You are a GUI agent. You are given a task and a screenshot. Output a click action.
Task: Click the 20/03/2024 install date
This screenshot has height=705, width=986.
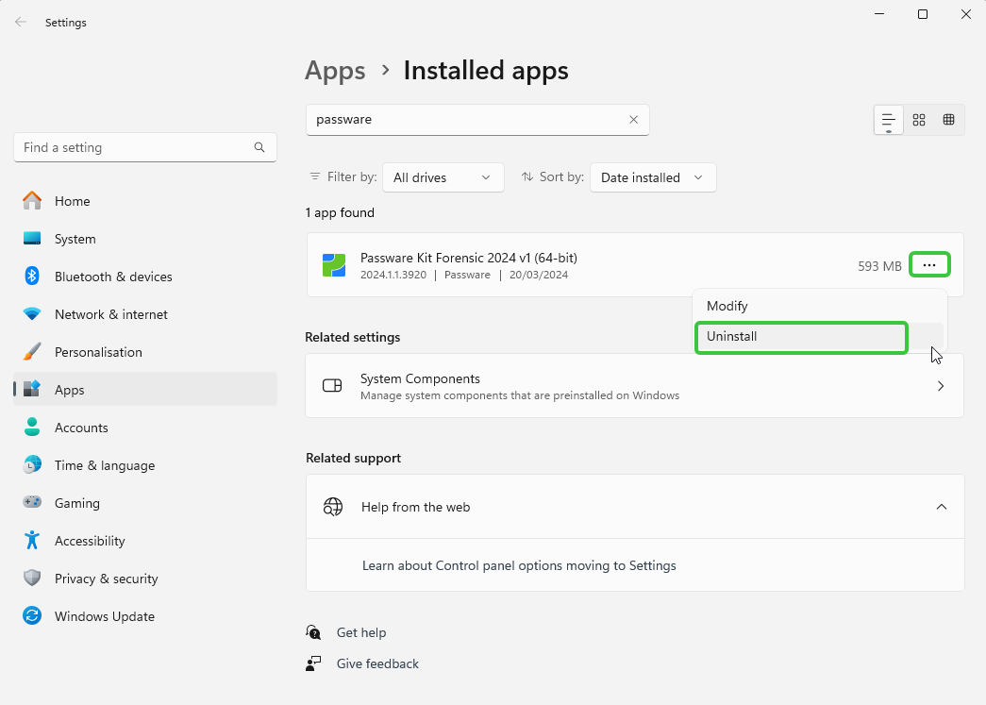539,275
